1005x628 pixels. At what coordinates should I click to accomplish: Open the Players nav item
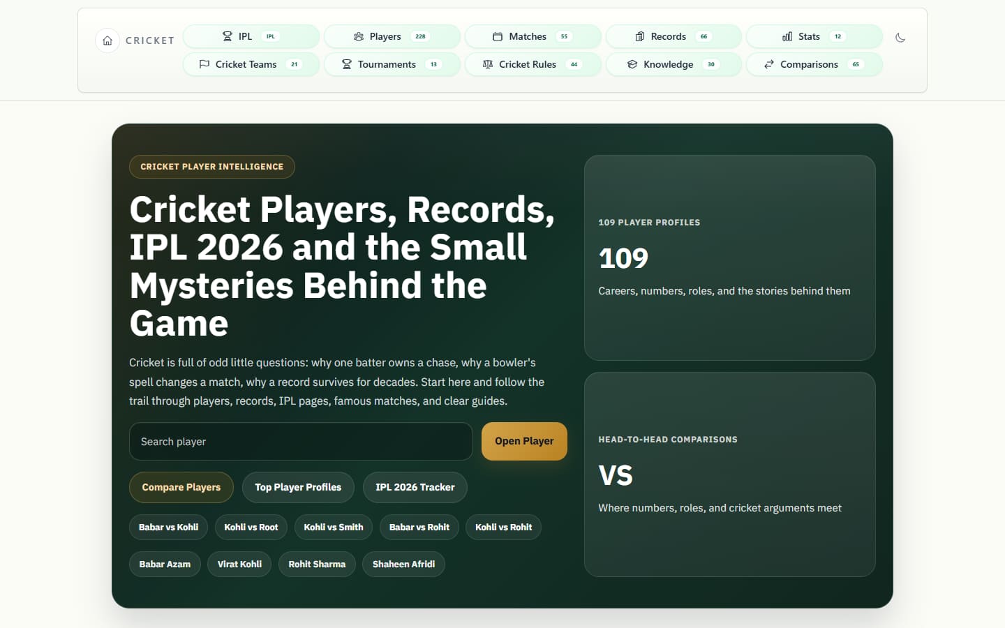click(392, 36)
